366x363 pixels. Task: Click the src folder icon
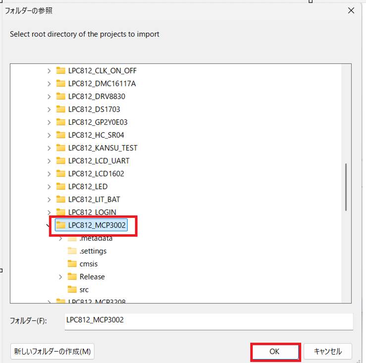72,290
